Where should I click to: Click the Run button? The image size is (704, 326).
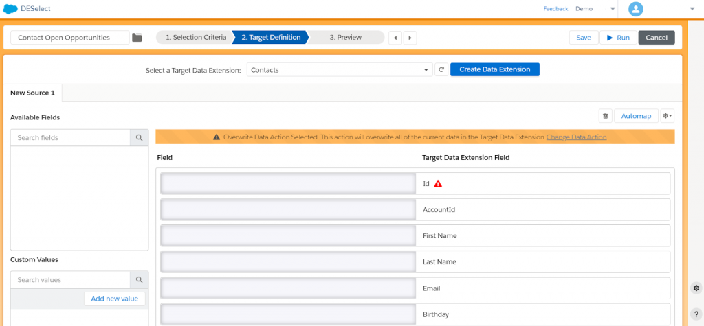tap(618, 38)
